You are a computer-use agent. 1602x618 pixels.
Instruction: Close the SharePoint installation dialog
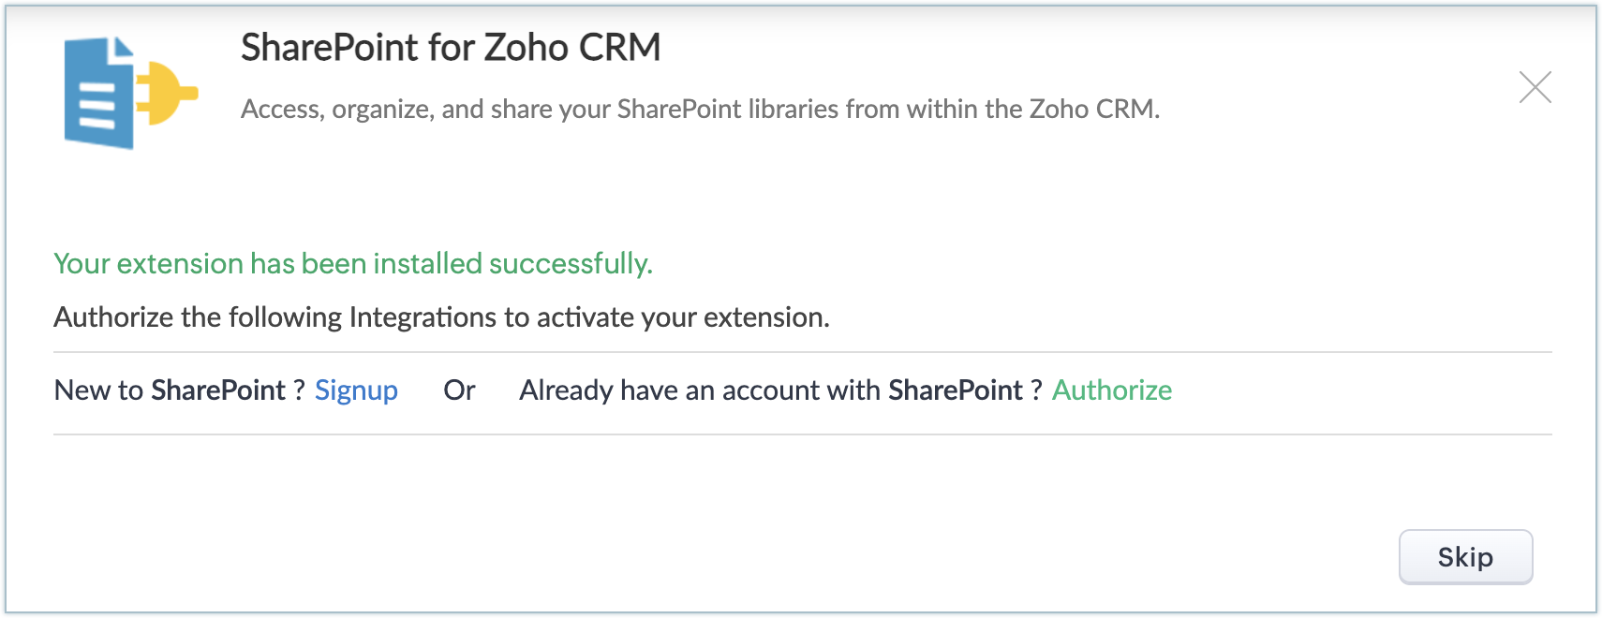click(1535, 88)
